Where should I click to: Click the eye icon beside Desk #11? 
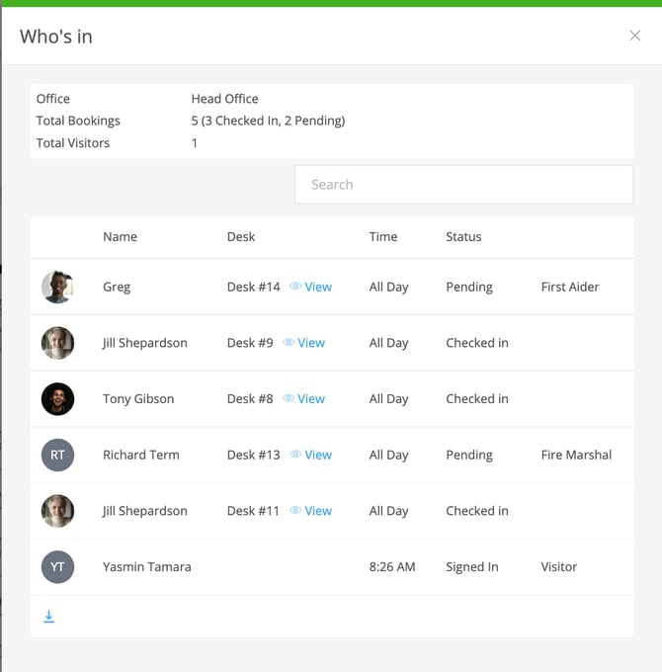pyautogui.click(x=295, y=511)
